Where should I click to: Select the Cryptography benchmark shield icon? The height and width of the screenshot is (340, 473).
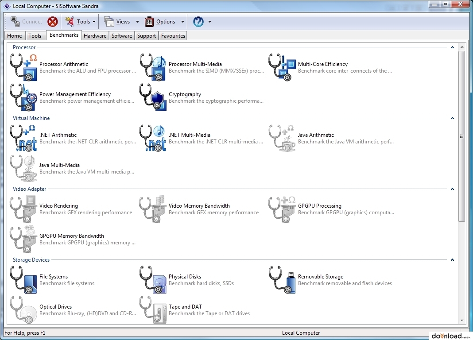[x=153, y=97]
